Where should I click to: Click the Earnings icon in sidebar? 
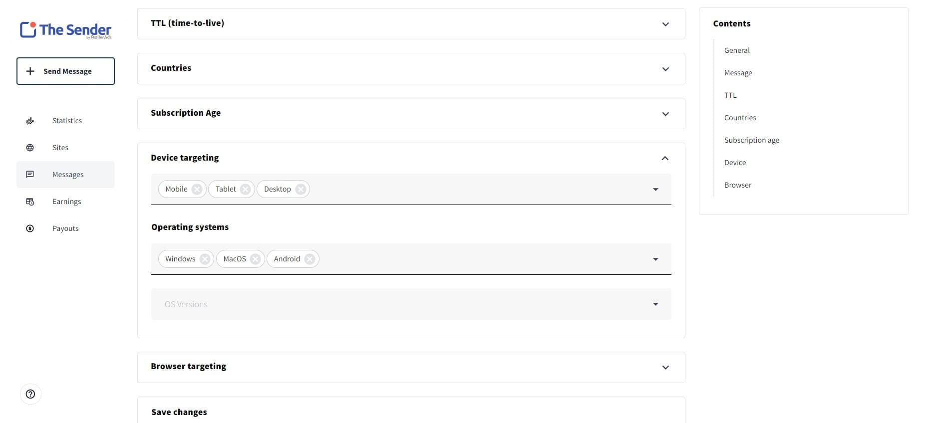tap(30, 202)
